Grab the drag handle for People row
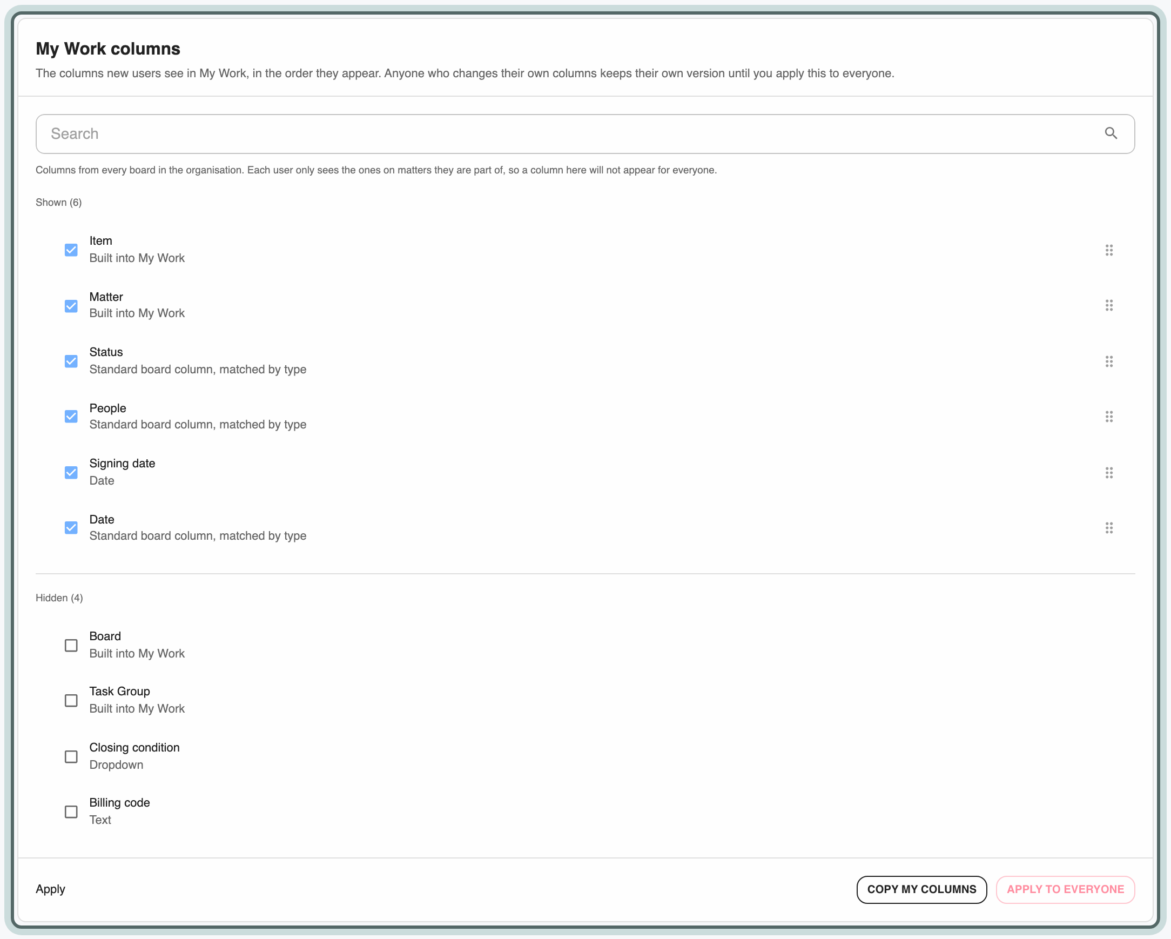Screen dimensions: 1171x939 tap(1109, 417)
